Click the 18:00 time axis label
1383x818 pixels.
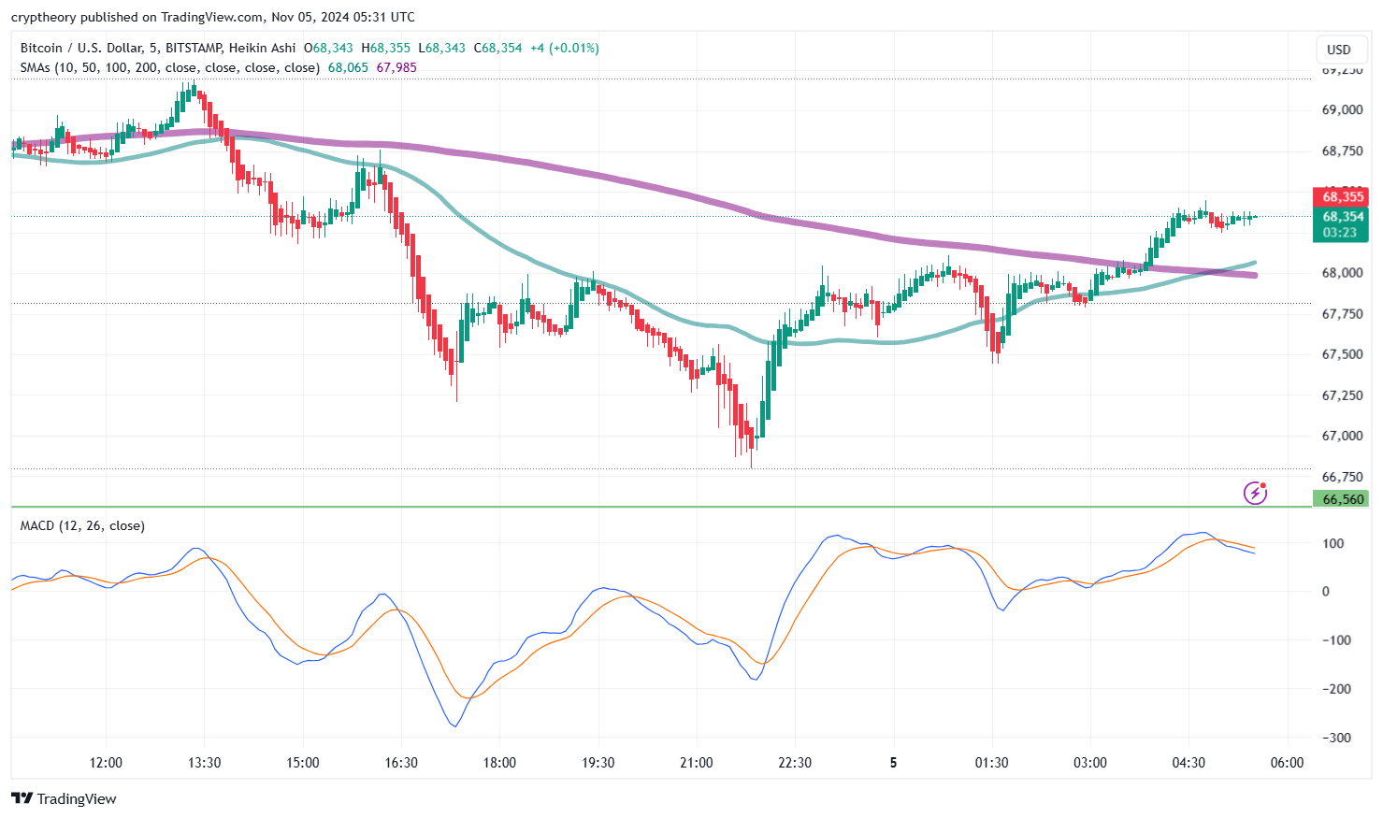click(x=499, y=763)
